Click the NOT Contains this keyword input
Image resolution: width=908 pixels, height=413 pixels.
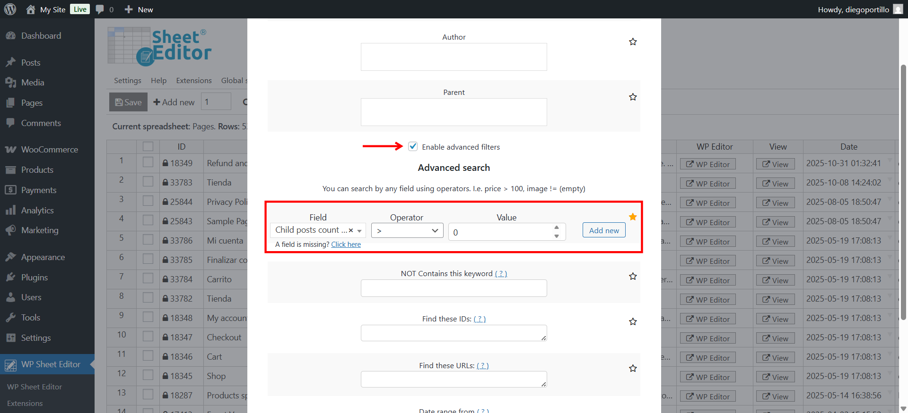click(454, 288)
